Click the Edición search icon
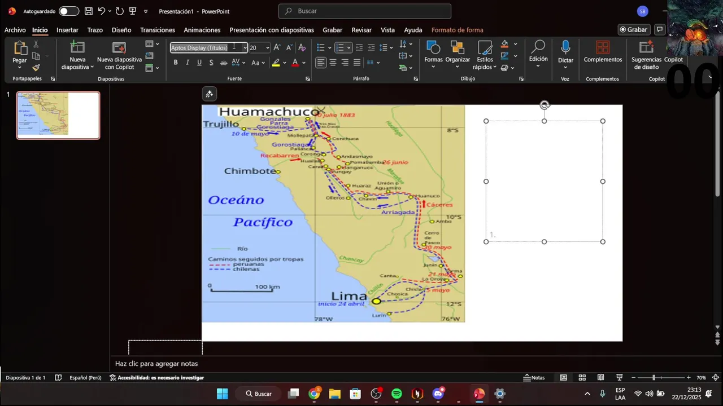Viewport: 723px width, 406px height. pyautogui.click(x=538, y=47)
